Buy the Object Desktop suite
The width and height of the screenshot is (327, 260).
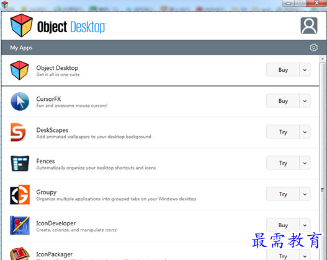click(283, 70)
